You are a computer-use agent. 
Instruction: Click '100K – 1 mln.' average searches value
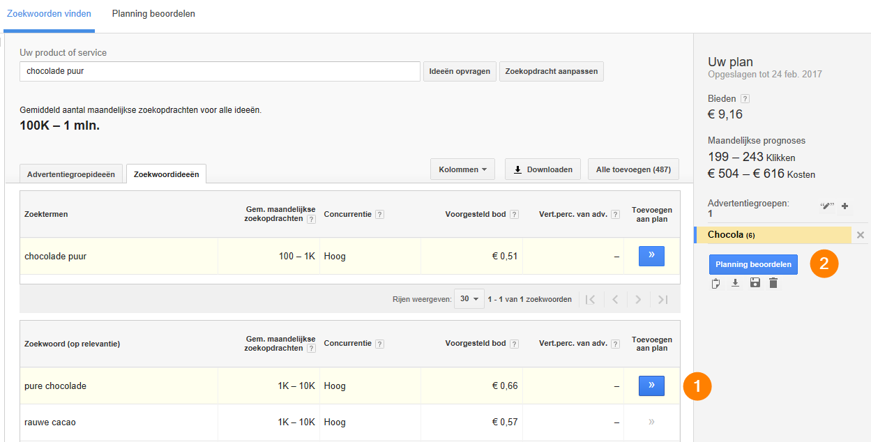pyautogui.click(x=60, y=126)
